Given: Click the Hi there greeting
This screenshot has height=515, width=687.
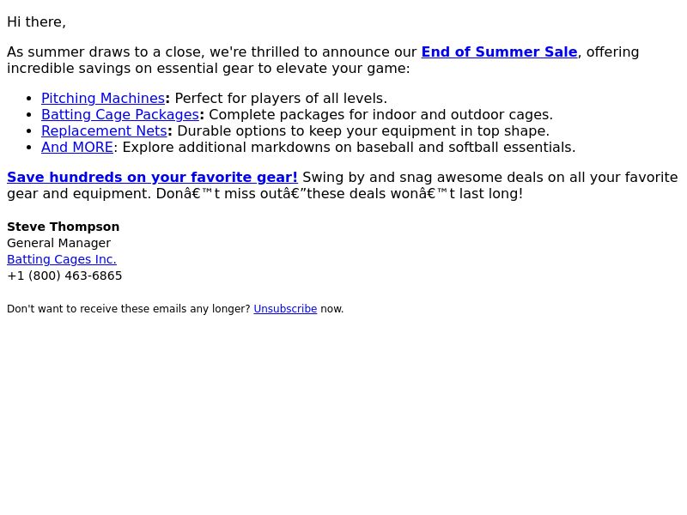Looking at the screenshot, I should pyautogui.click(x=36, y=22).
